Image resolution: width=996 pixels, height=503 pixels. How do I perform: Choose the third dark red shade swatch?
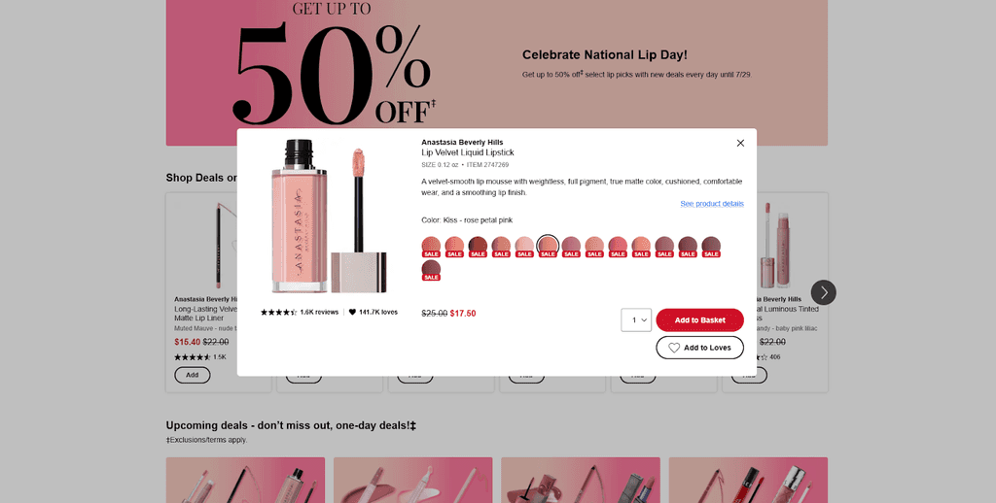tap(478, 246)
